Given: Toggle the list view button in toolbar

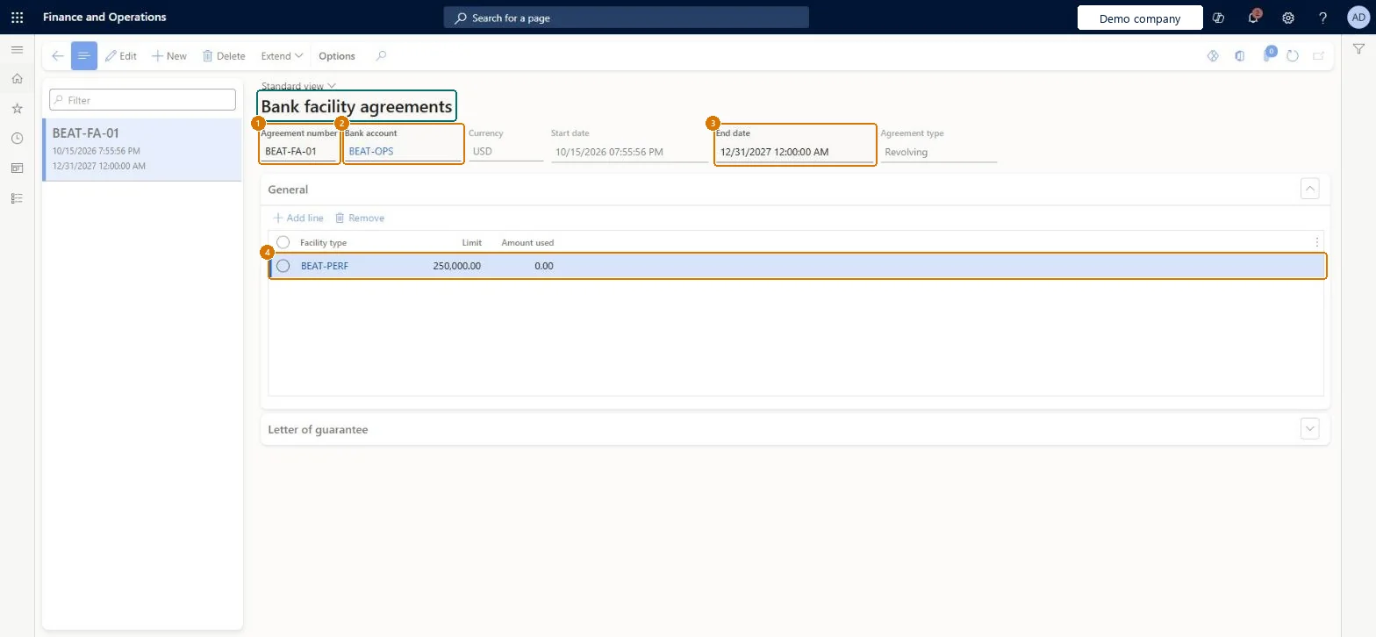Looking at the screenshot, I should coord(84,56).
